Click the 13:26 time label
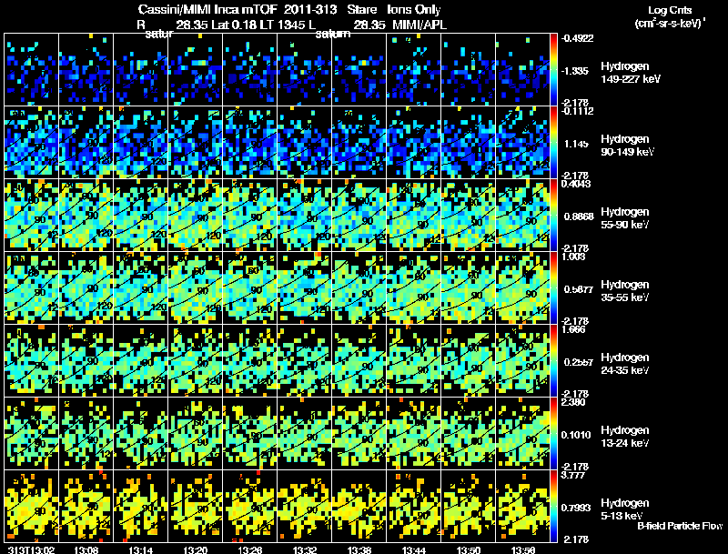The height and width of the screenshot is (554, 728). [x=250, y=549]
